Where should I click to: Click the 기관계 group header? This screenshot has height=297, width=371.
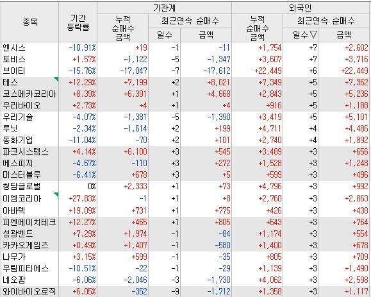tap(164, 8)
